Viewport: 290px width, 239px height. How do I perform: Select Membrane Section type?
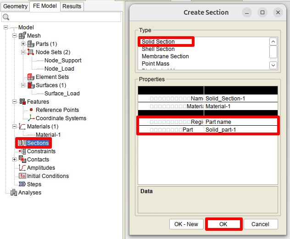click(165, 56)
